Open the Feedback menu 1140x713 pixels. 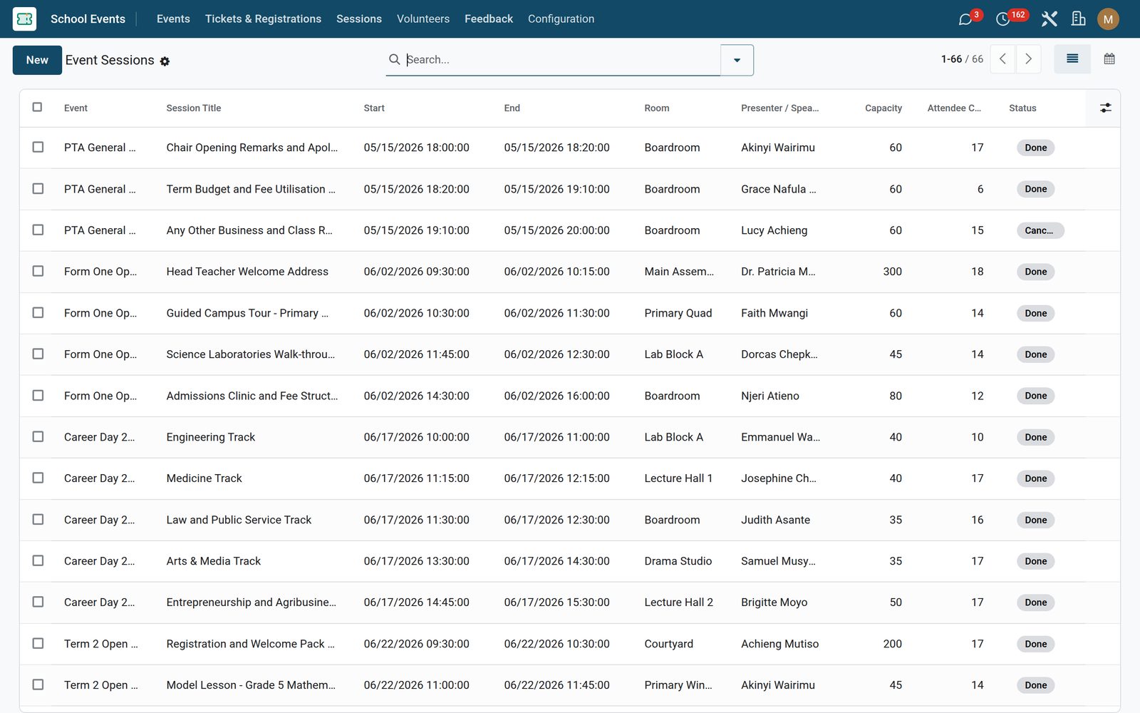coord(489,19)
